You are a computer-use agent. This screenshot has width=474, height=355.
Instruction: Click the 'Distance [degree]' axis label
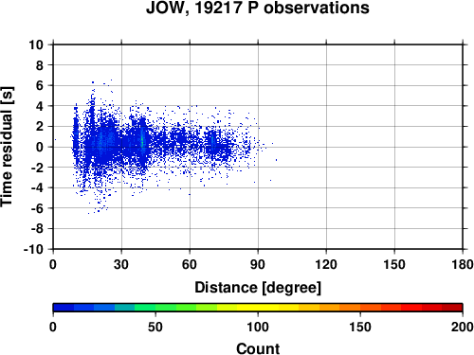[258, 288]
